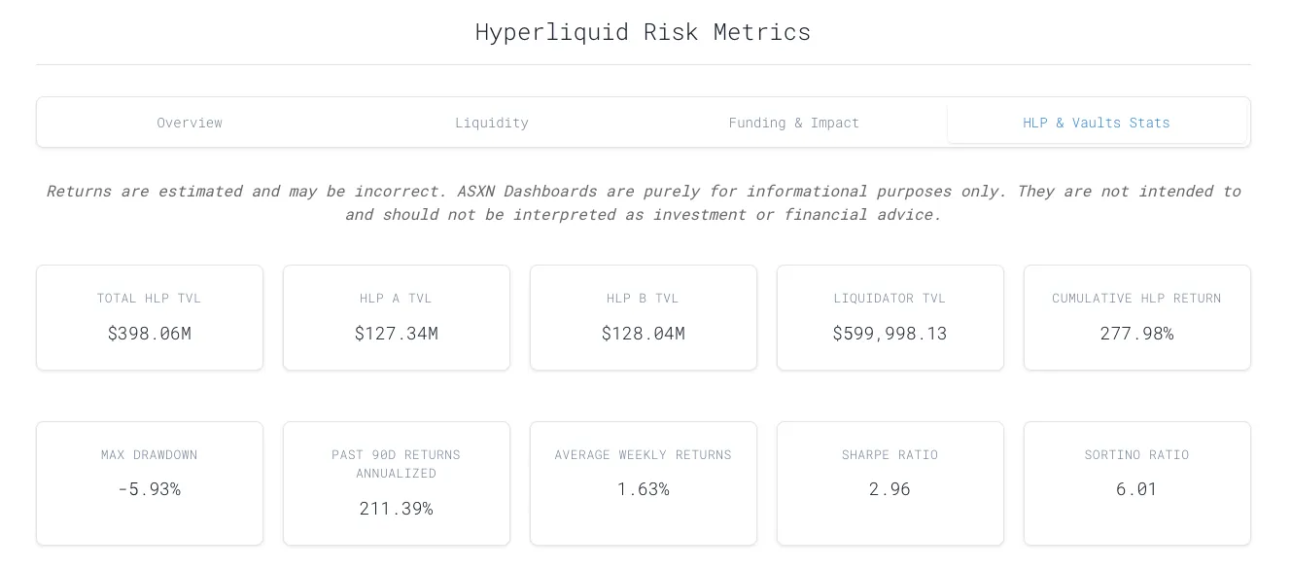Viewport: 1291px width, 570px height.
Task: Click the Hyperliquid Risk Metrics heading
Action: (x=643, y=32)
